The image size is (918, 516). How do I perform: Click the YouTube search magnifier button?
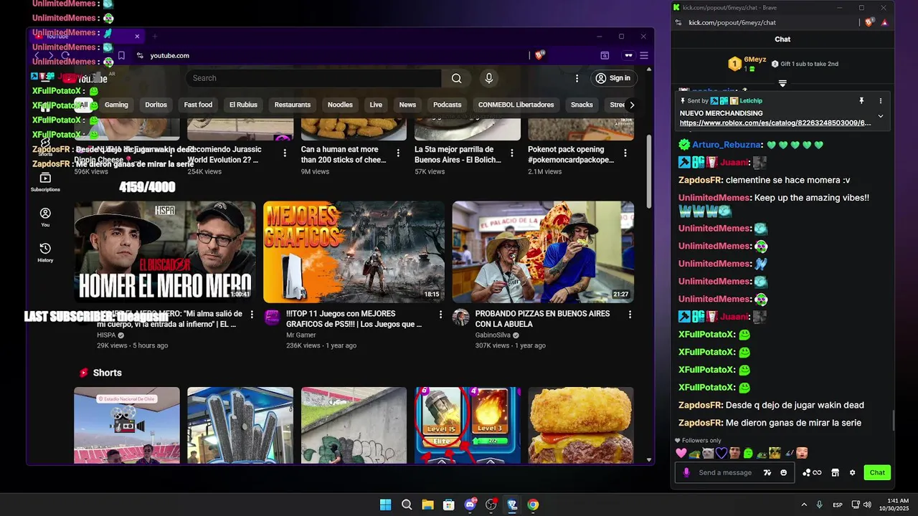(457, 78)
